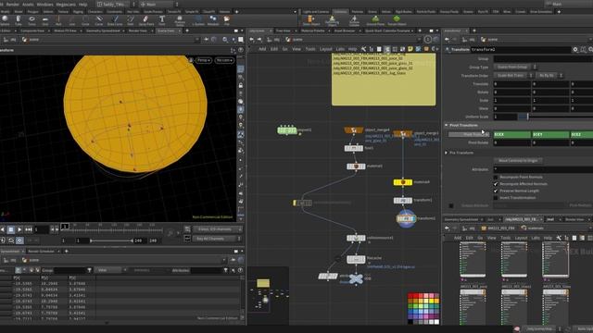Select the Font shelf tool
This screenshot has width=593, height=333.
click(x=162, y=20)
